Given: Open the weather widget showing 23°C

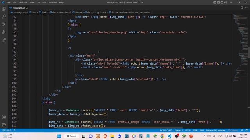Looking at the screenshot, I should (x=8, y=136).
